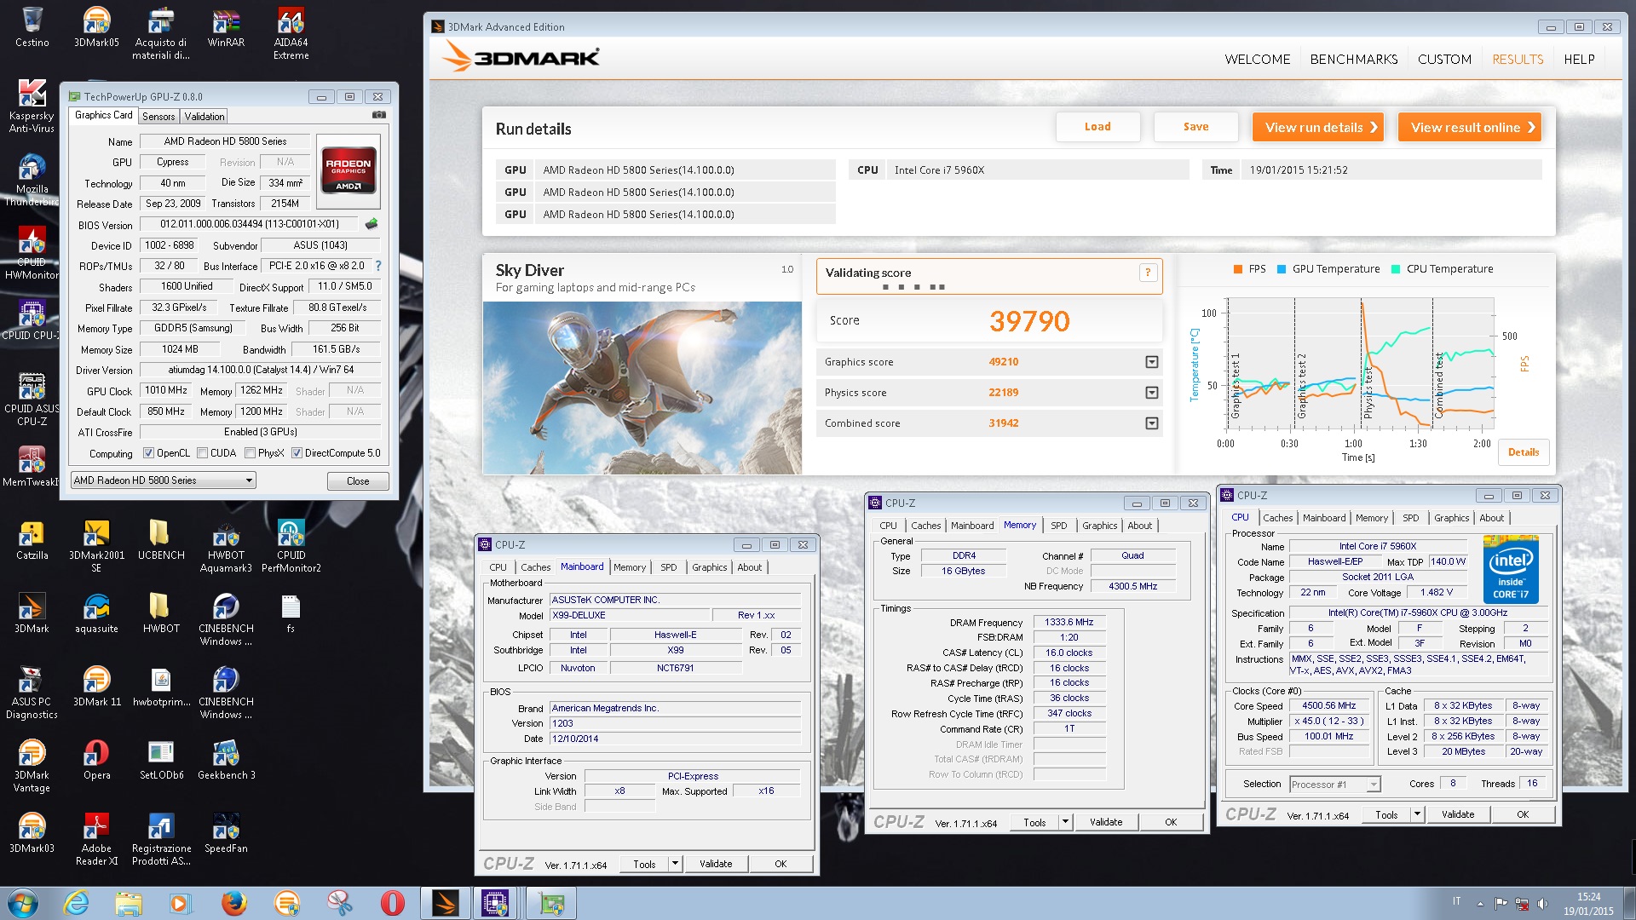Open CPUID PerfMonitor2 icon
This screenshot has width=1636, height=920.
point(291,546)
